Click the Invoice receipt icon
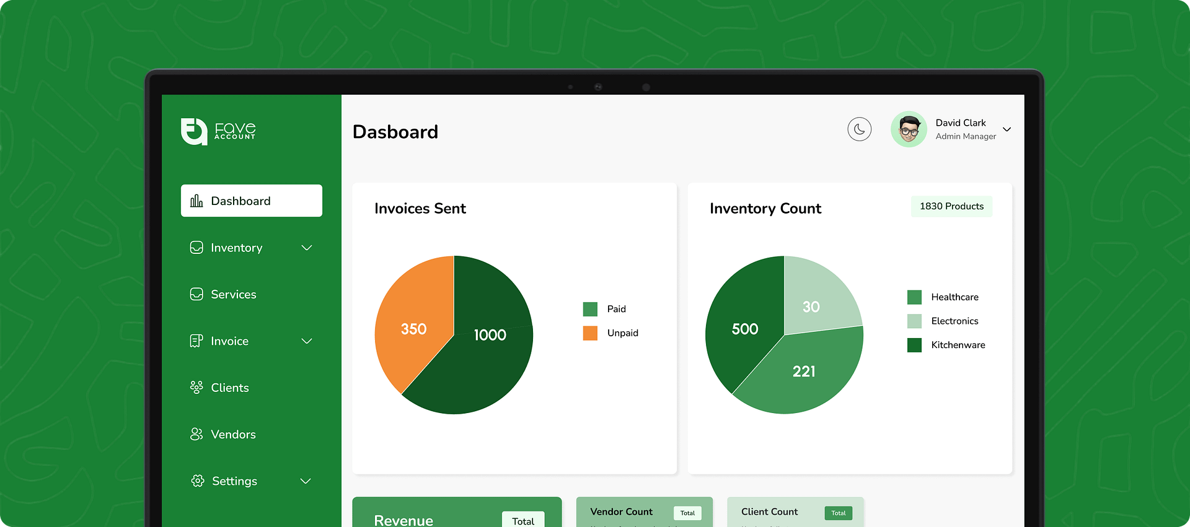The width and height of the screenshot is (1190, 527). click(x=196, y=341)
